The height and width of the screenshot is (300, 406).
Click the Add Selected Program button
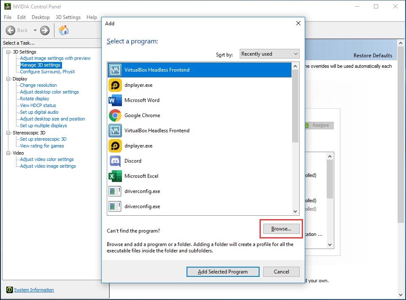tap(222, 271)
